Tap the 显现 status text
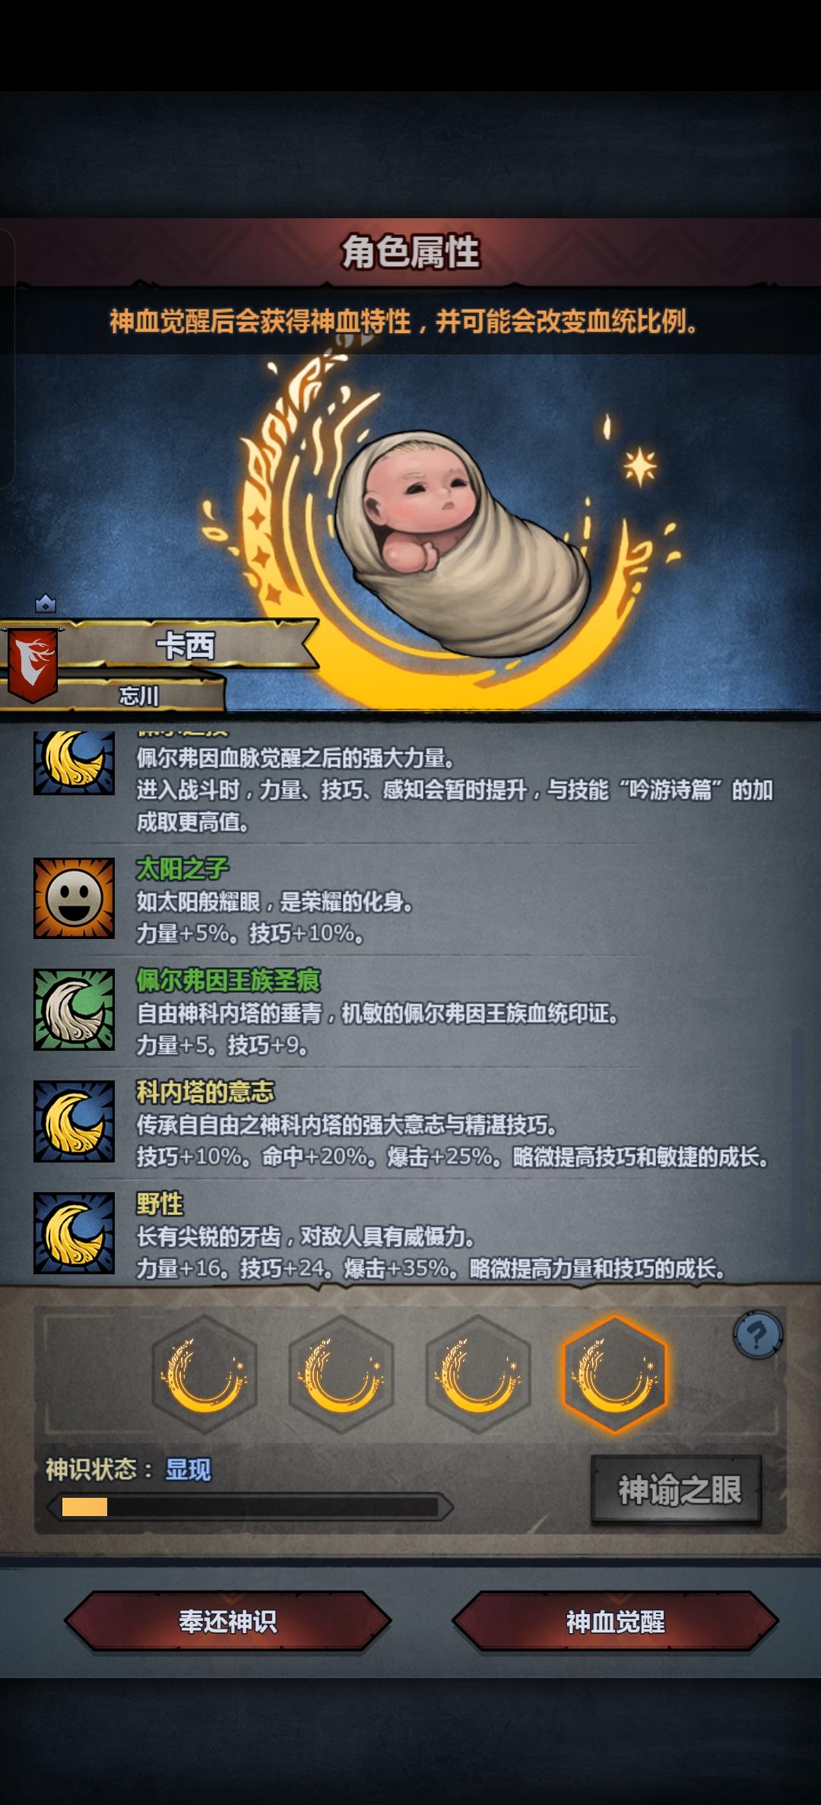This screenshot has height=1805, width=821. (x=188, y=1469)
